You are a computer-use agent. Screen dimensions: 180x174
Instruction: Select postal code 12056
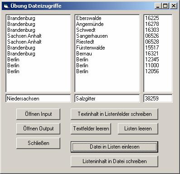[x=158, y=71]
